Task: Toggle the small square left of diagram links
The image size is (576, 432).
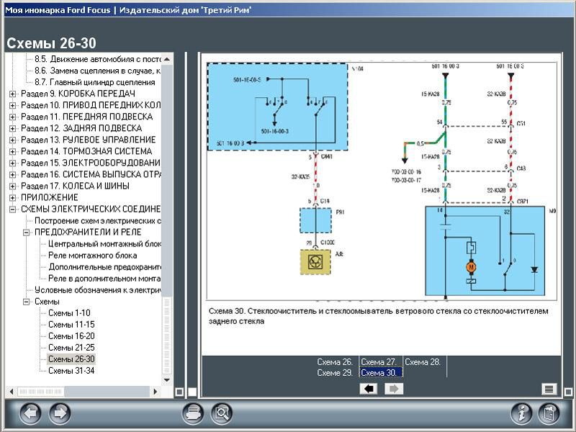Action: click(x=192, y=392)
